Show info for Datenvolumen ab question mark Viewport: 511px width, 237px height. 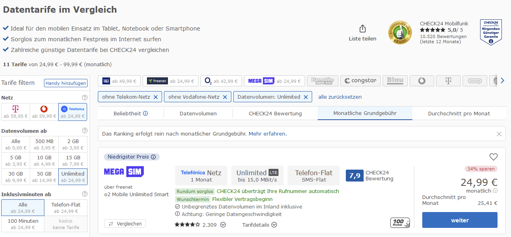(x=84, y=131)
